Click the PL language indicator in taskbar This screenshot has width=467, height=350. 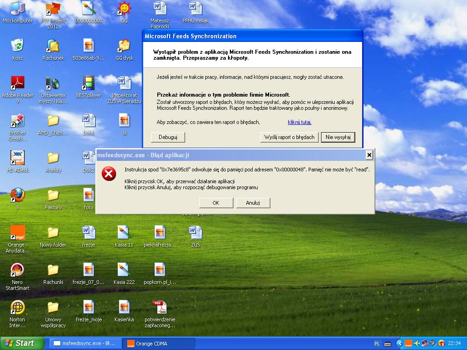point(377,344)
